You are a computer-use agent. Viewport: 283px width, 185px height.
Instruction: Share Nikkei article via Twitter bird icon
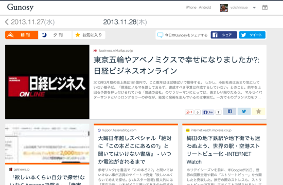tap(244, 111)
